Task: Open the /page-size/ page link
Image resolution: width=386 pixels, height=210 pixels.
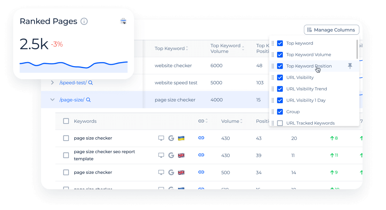Action: click(x=72, y=100)
